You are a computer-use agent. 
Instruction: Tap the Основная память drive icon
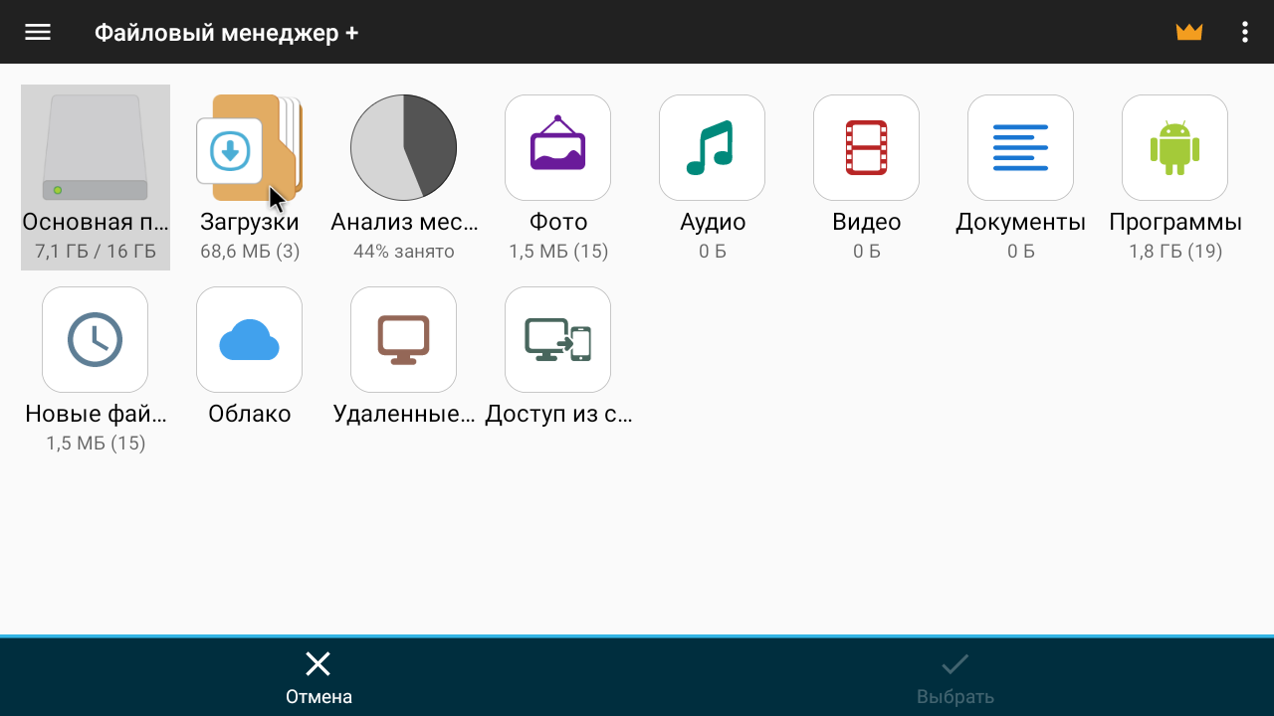coord(95,147)
